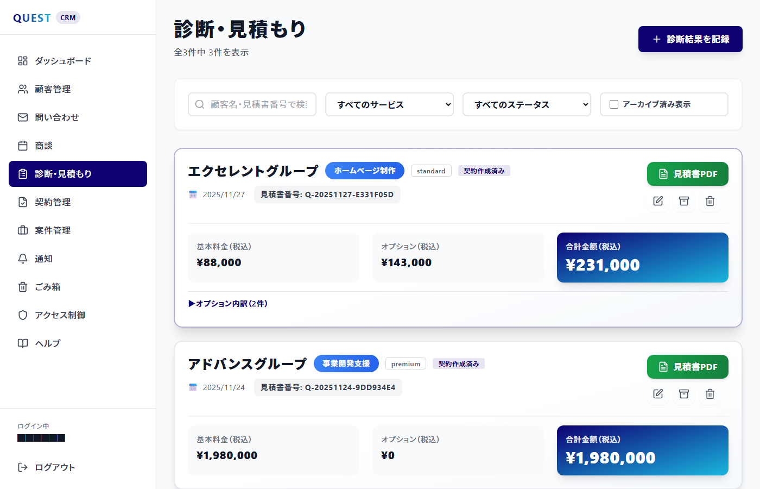Click the 通知 bell icon in the sidebar
The image size is (760, 489).
(23, 259)
